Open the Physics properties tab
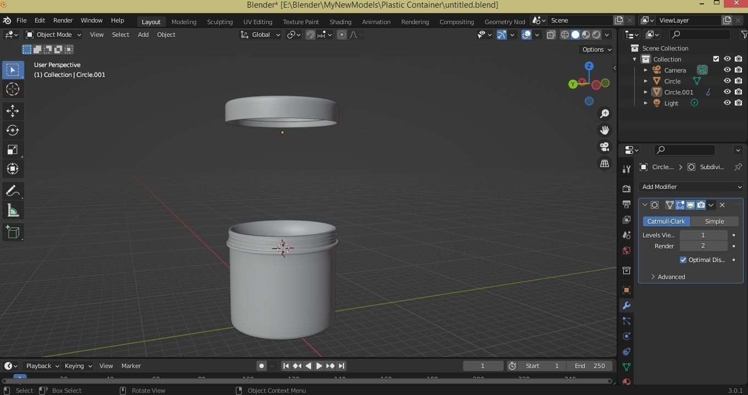The width and height of the screenshot is (748, 395). click(x=626, y=336)
